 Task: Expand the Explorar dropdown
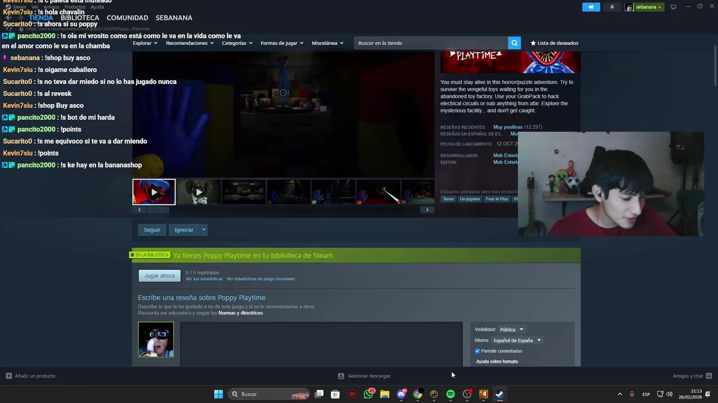point(145,43)
